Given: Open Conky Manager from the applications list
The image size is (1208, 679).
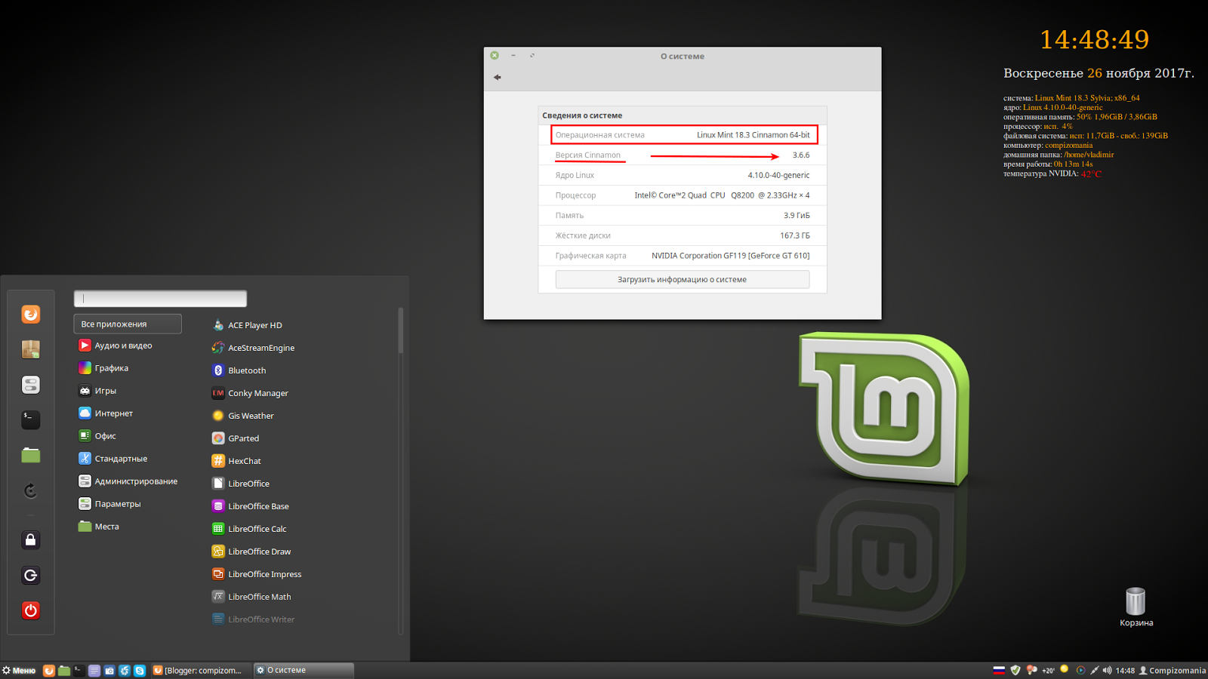Looking at the screenshot, I should tap(257, 392).
